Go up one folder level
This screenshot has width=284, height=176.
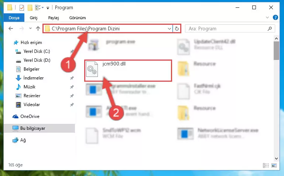(x=38, y=28)
